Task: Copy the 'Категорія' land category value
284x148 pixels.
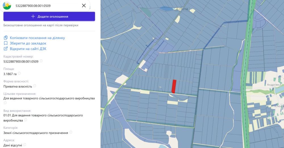Action: (71, 132)
